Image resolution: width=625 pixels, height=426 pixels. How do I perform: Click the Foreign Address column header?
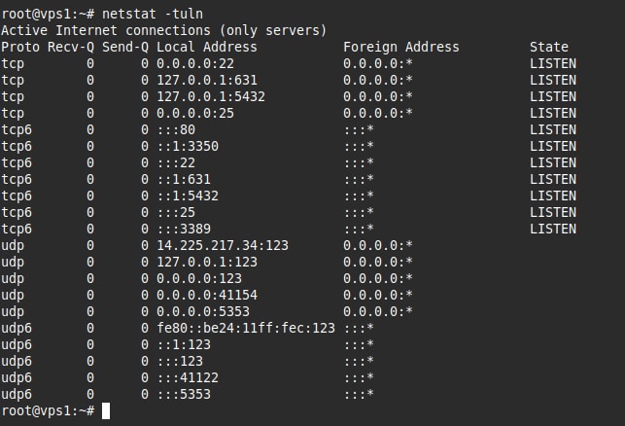(x=401, y=47)
